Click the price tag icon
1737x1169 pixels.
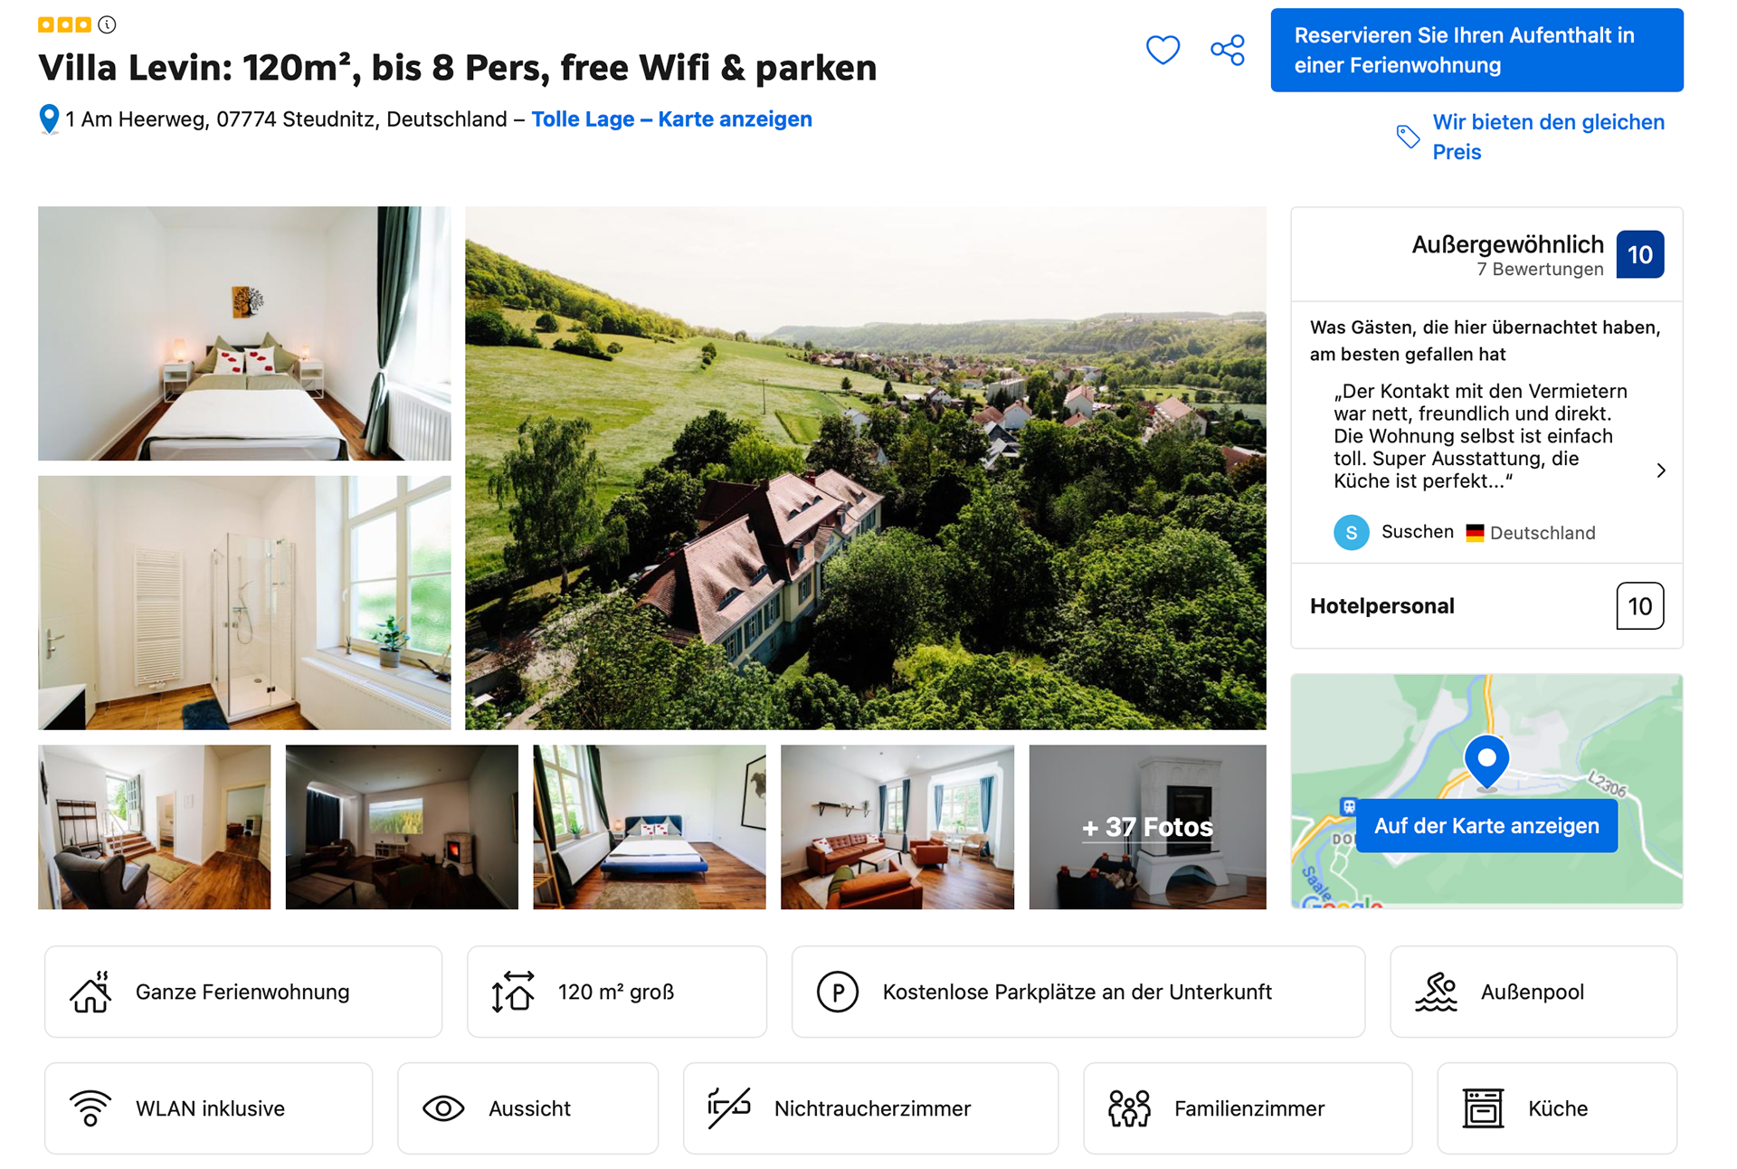tap(1408, 137)
